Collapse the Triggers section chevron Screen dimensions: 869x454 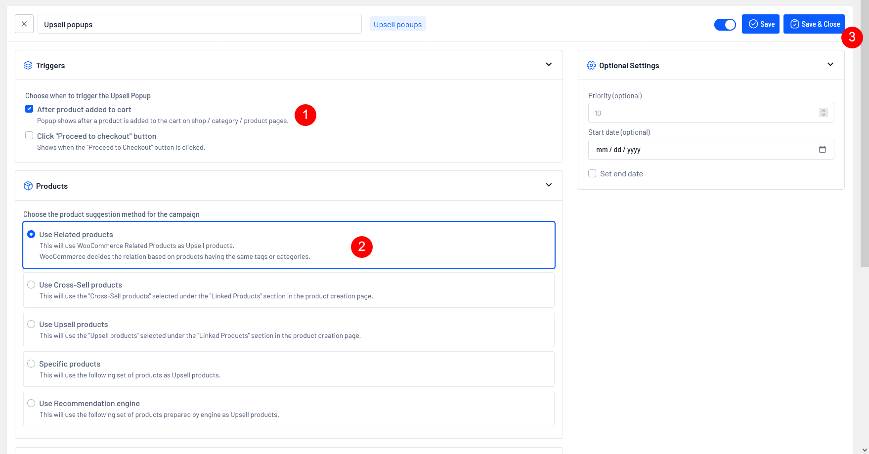tap(549, 65)
